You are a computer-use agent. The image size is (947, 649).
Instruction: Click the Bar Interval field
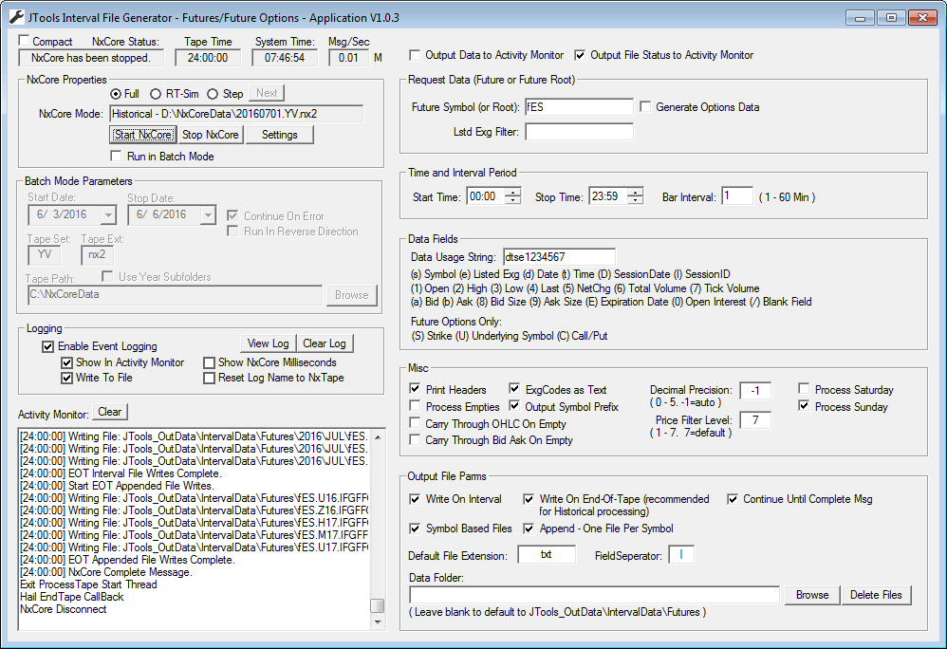[x=737, y=196]
